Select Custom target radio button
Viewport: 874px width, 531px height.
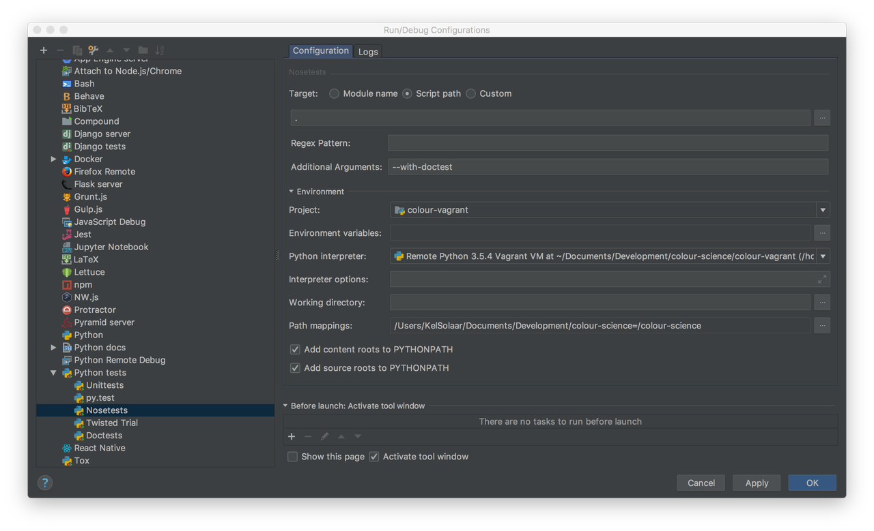(470, 93)
